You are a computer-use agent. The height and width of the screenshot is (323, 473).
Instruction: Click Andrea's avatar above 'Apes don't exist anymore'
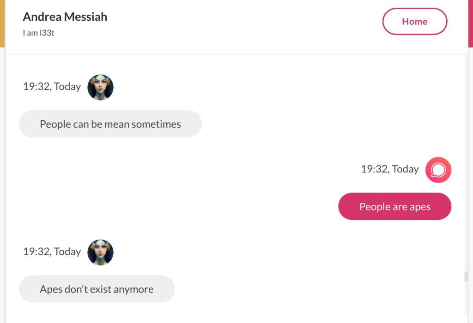pos(100,252)
